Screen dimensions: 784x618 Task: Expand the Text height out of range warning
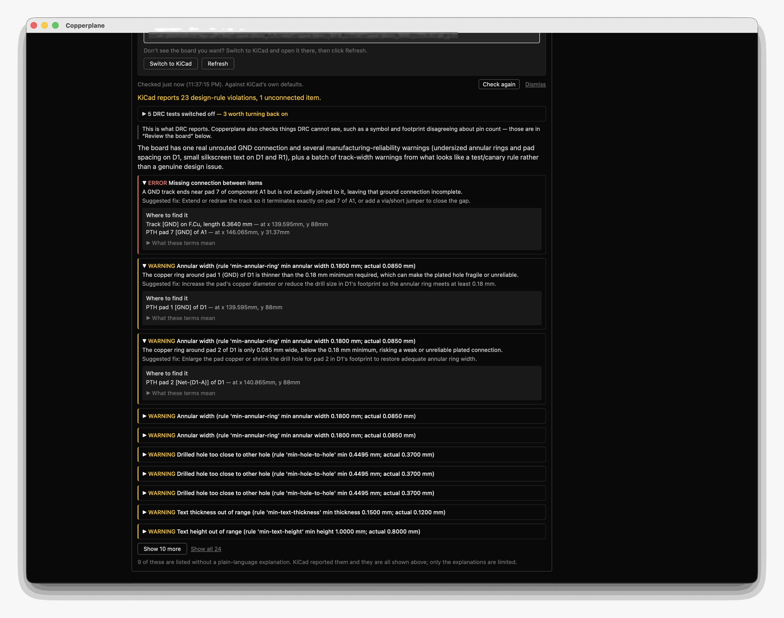341,531
